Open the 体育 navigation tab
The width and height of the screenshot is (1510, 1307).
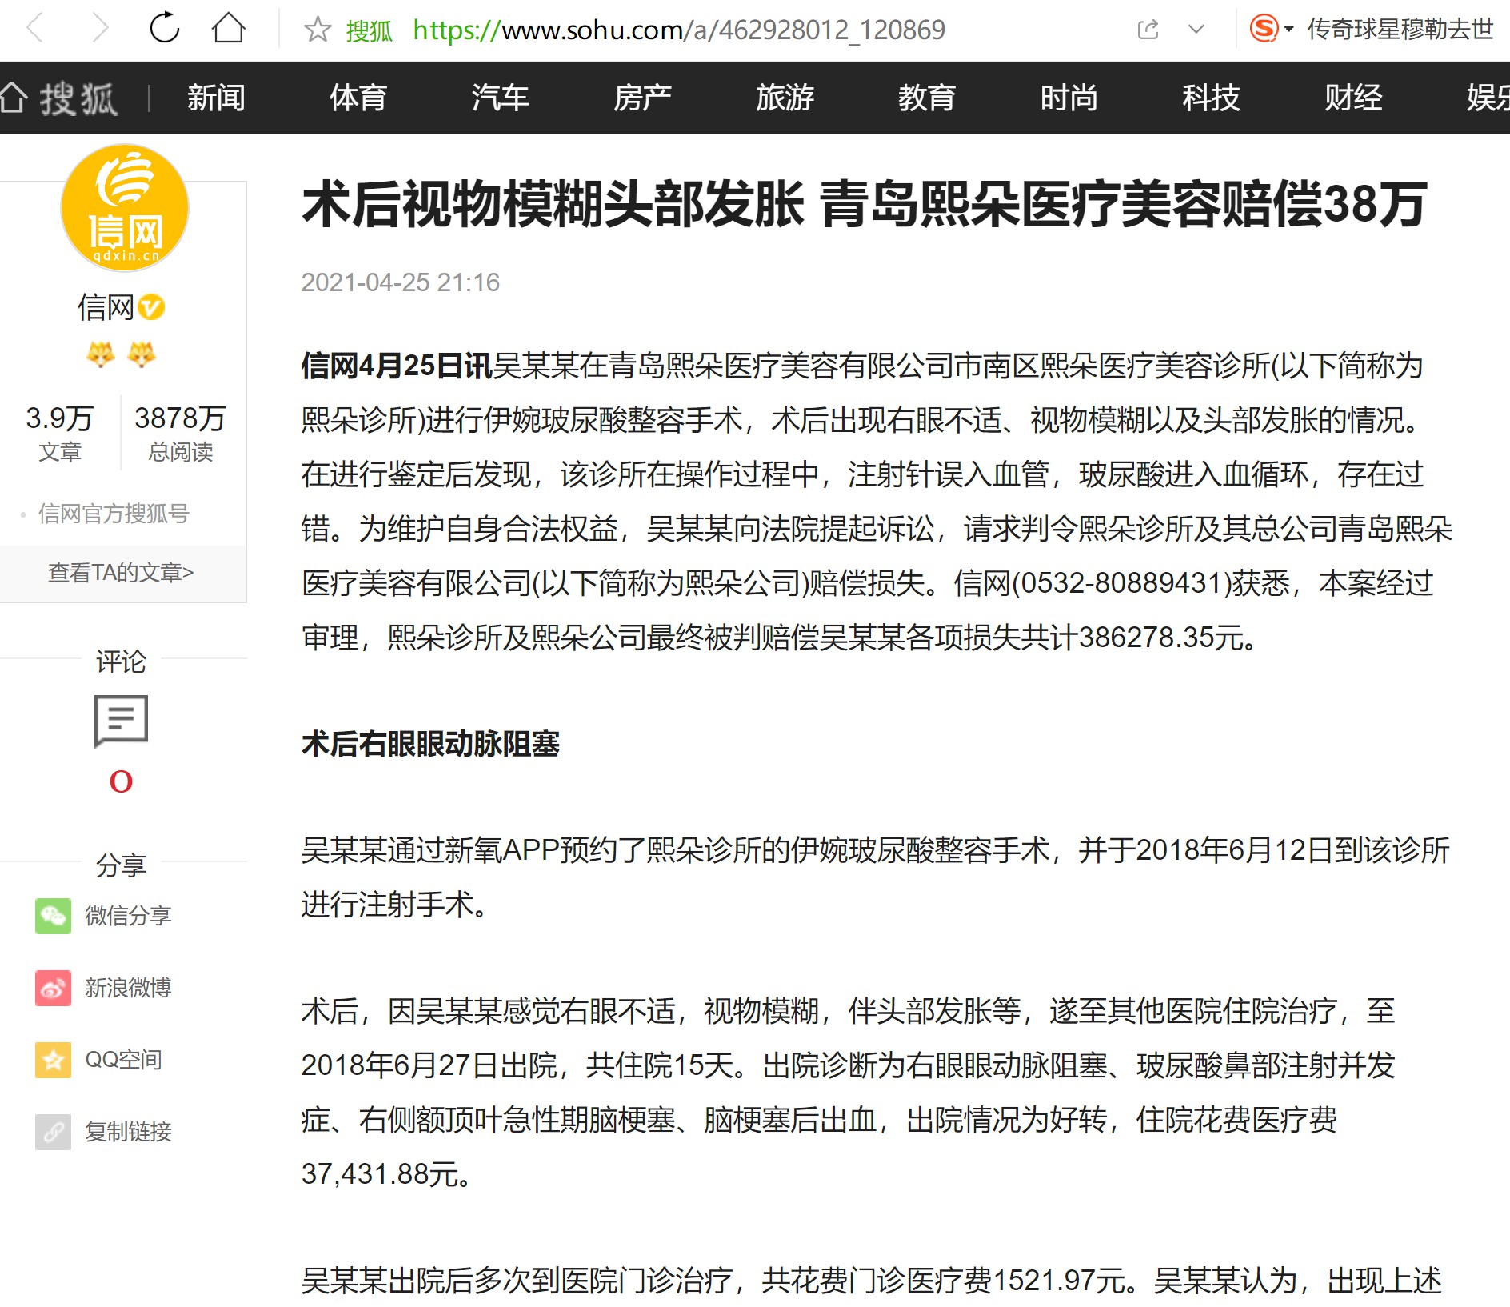tap(358, 98)
